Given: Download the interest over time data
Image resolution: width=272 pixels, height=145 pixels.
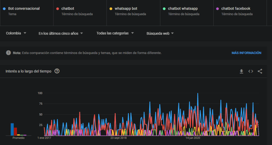Looking at the screenshot, I should pyautogui.click(x=241, y=71).
